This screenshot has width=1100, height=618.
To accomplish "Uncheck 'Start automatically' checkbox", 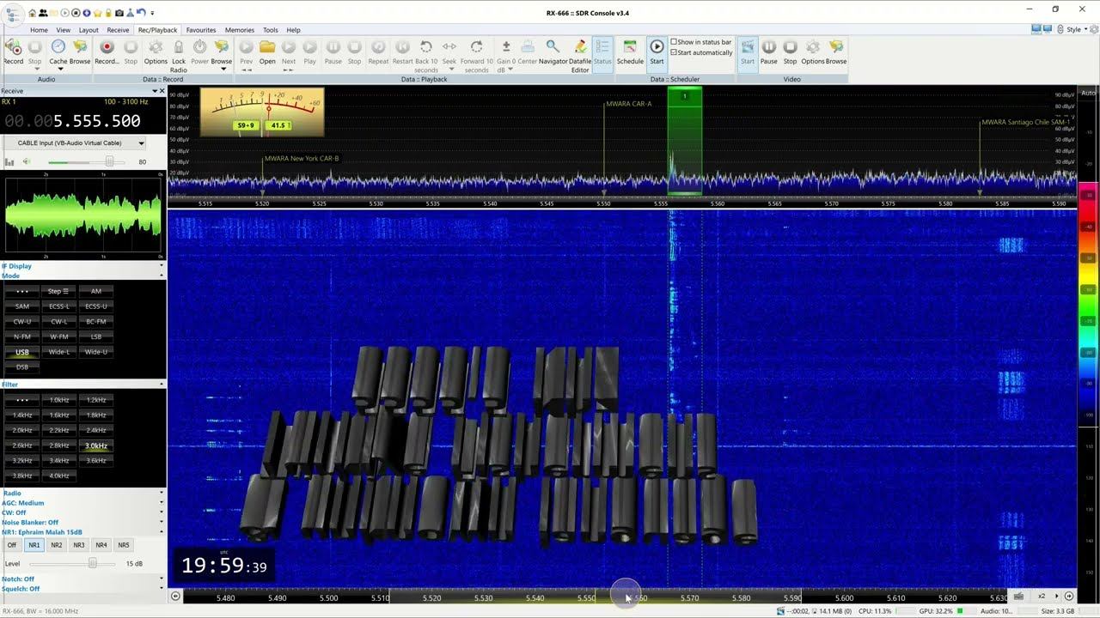I will point(674,52).
